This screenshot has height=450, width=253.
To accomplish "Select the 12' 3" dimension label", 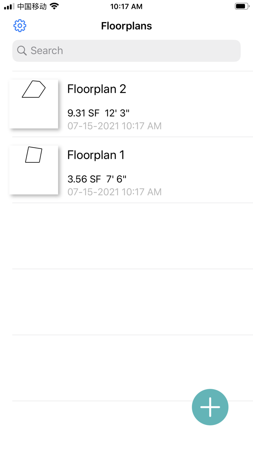I will (117, 112).
